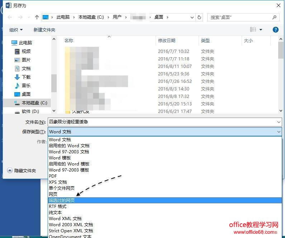
Task: Click 桌面 in address breadcrumb
Action: pos(159,17)
